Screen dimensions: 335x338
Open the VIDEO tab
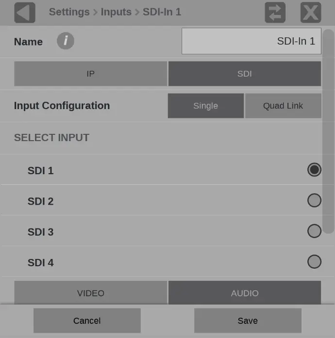(90, 293)
